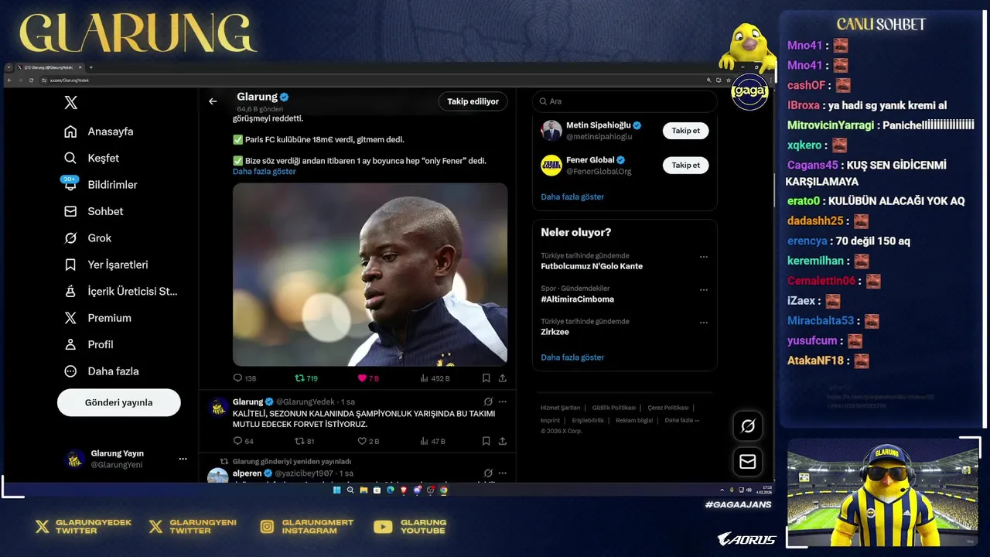Reply to the Kante tweet with 138 replies
This screenshot has height=557, width=990.
tap(244, 378)
